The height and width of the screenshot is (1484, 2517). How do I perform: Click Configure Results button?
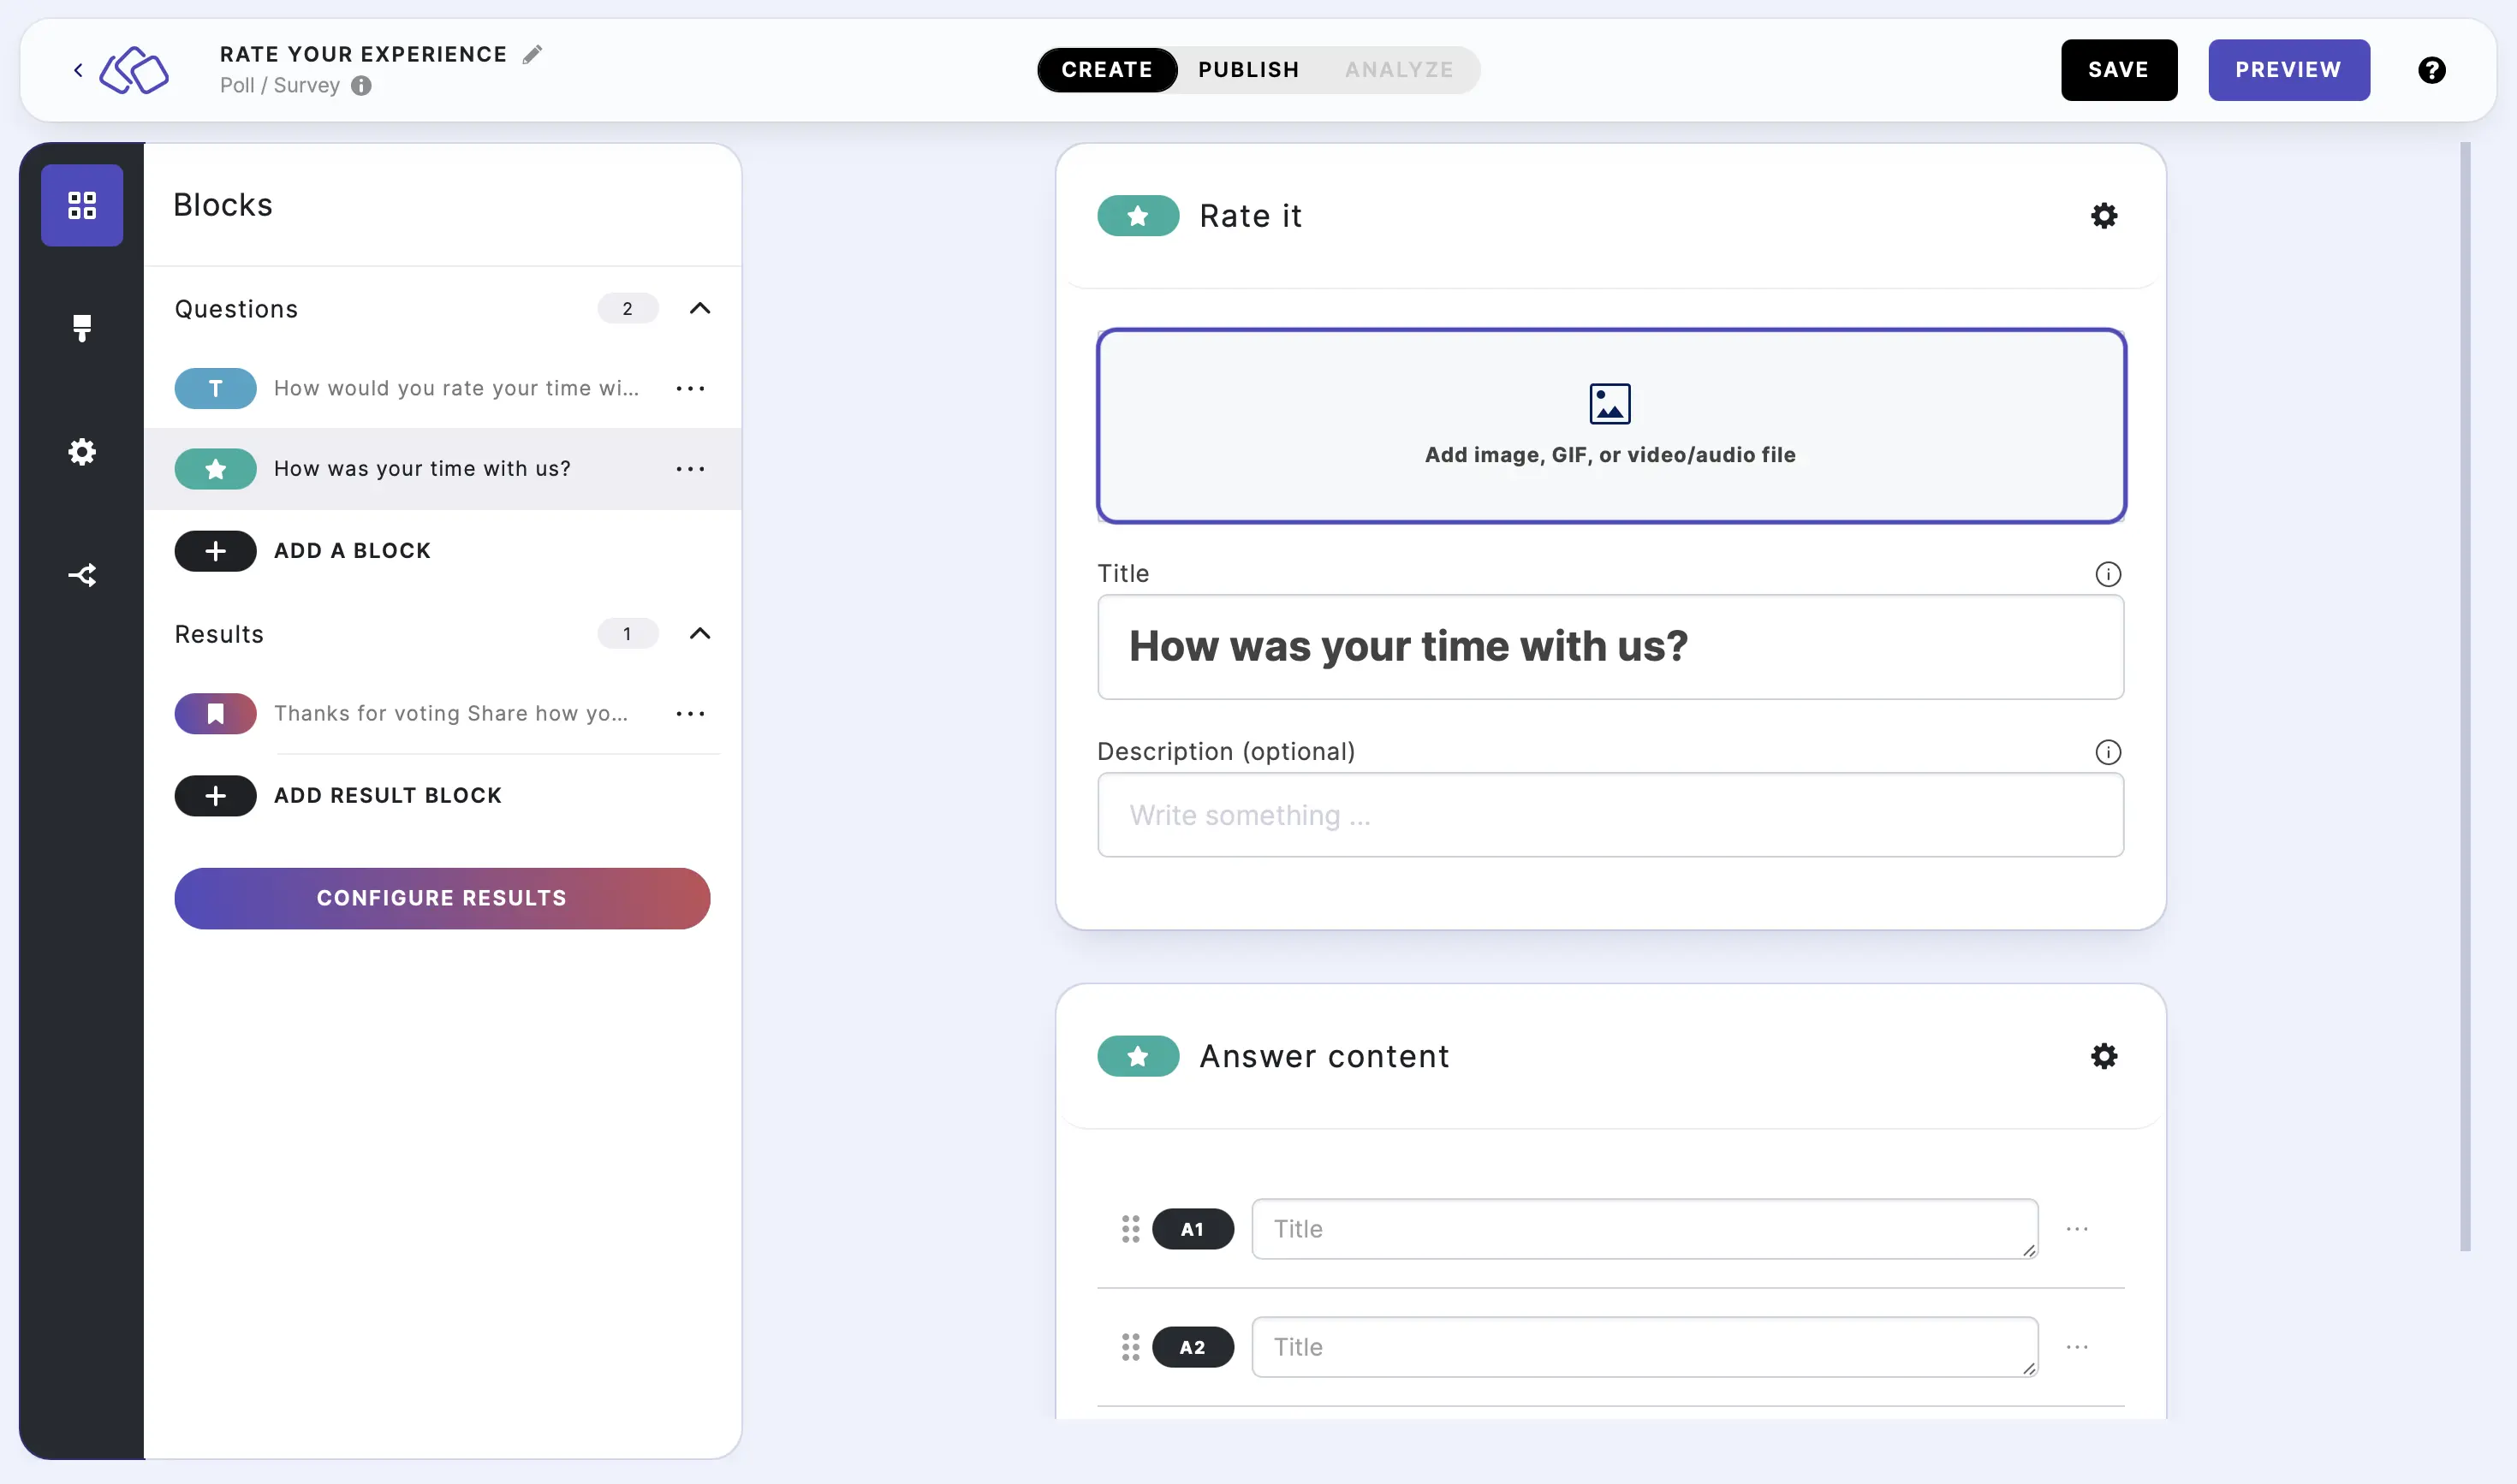(442, 898)
